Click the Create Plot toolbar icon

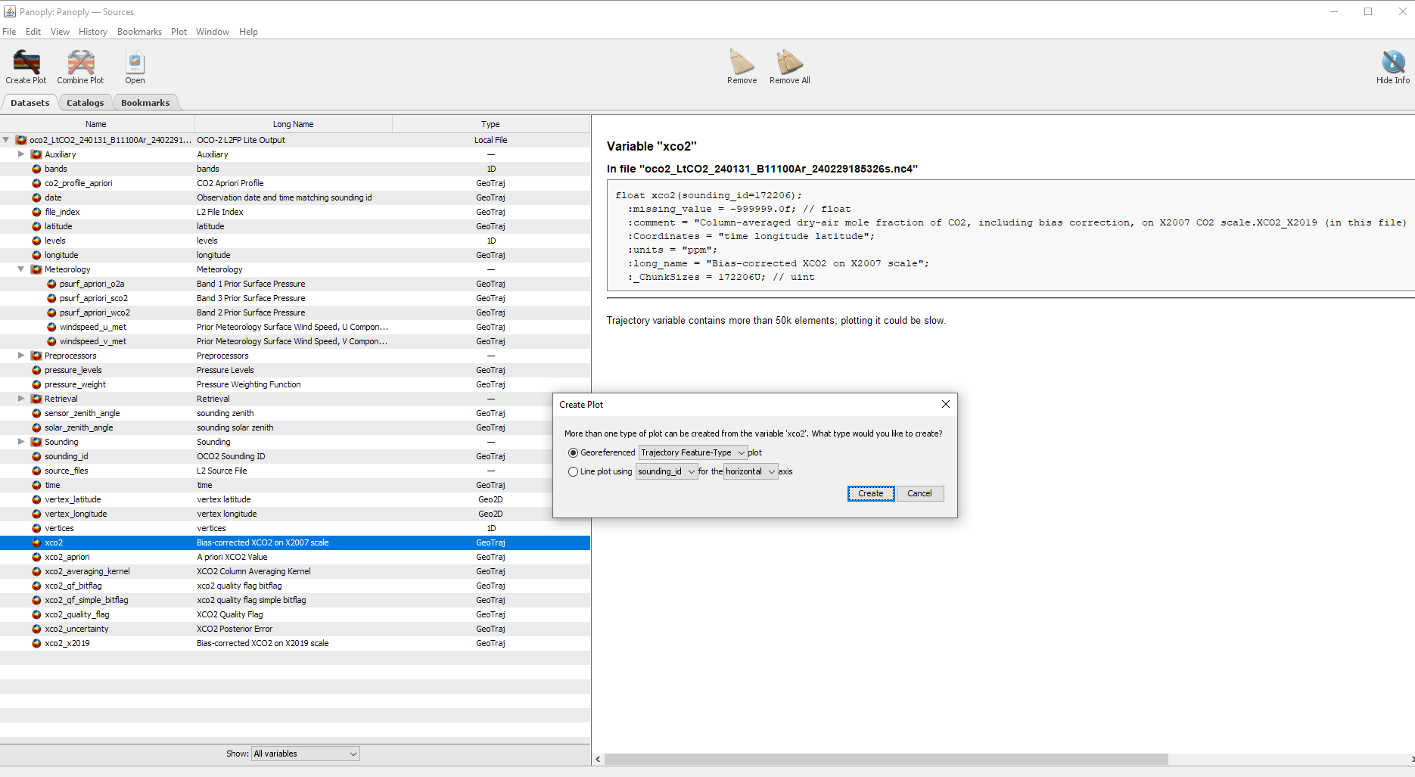point(26,62)
